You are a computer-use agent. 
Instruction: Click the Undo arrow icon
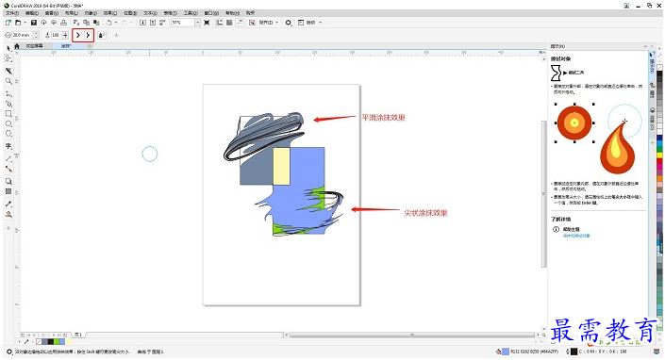coord(109,23)
